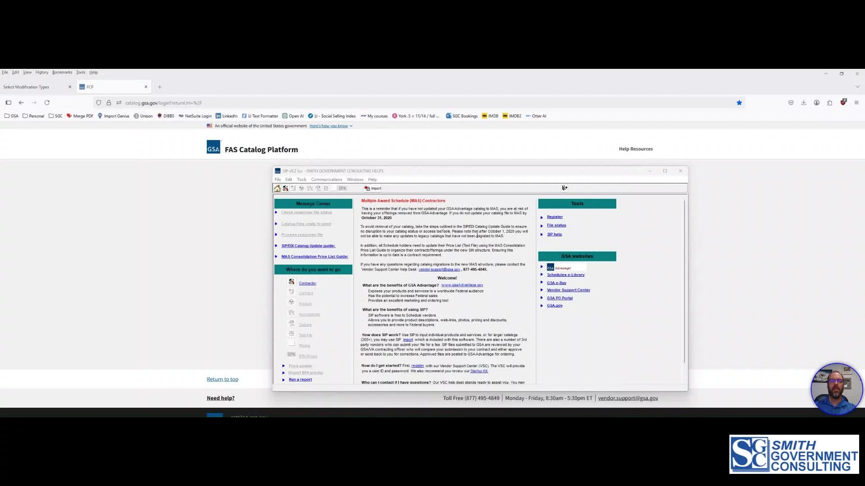
Task: Open the SIP/EDI Catalog Update guide link
Action: tap(308, 246)
